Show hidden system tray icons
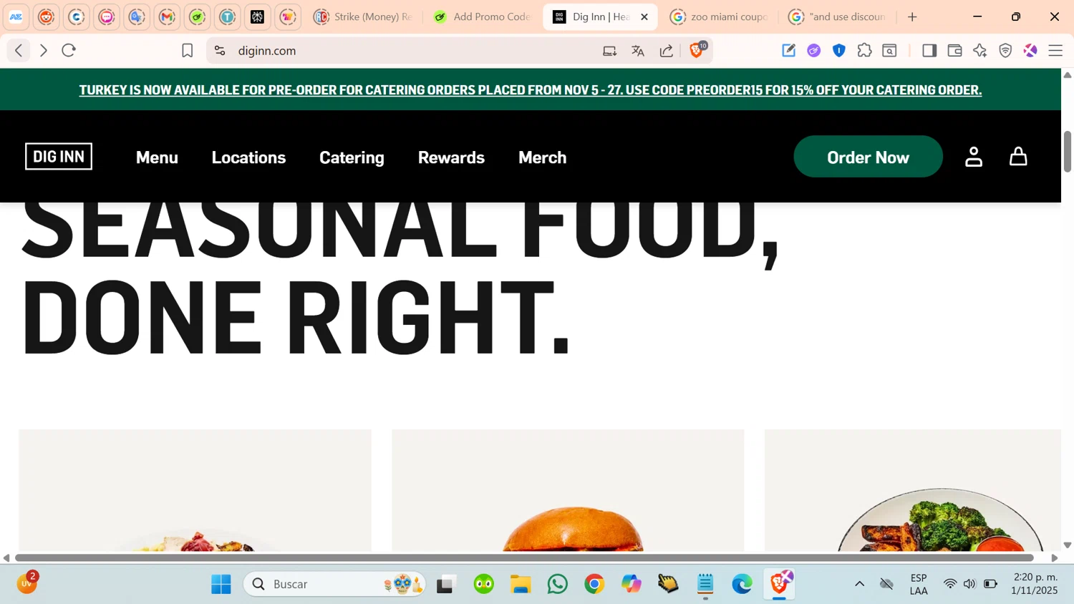 (x=859, y=584)
